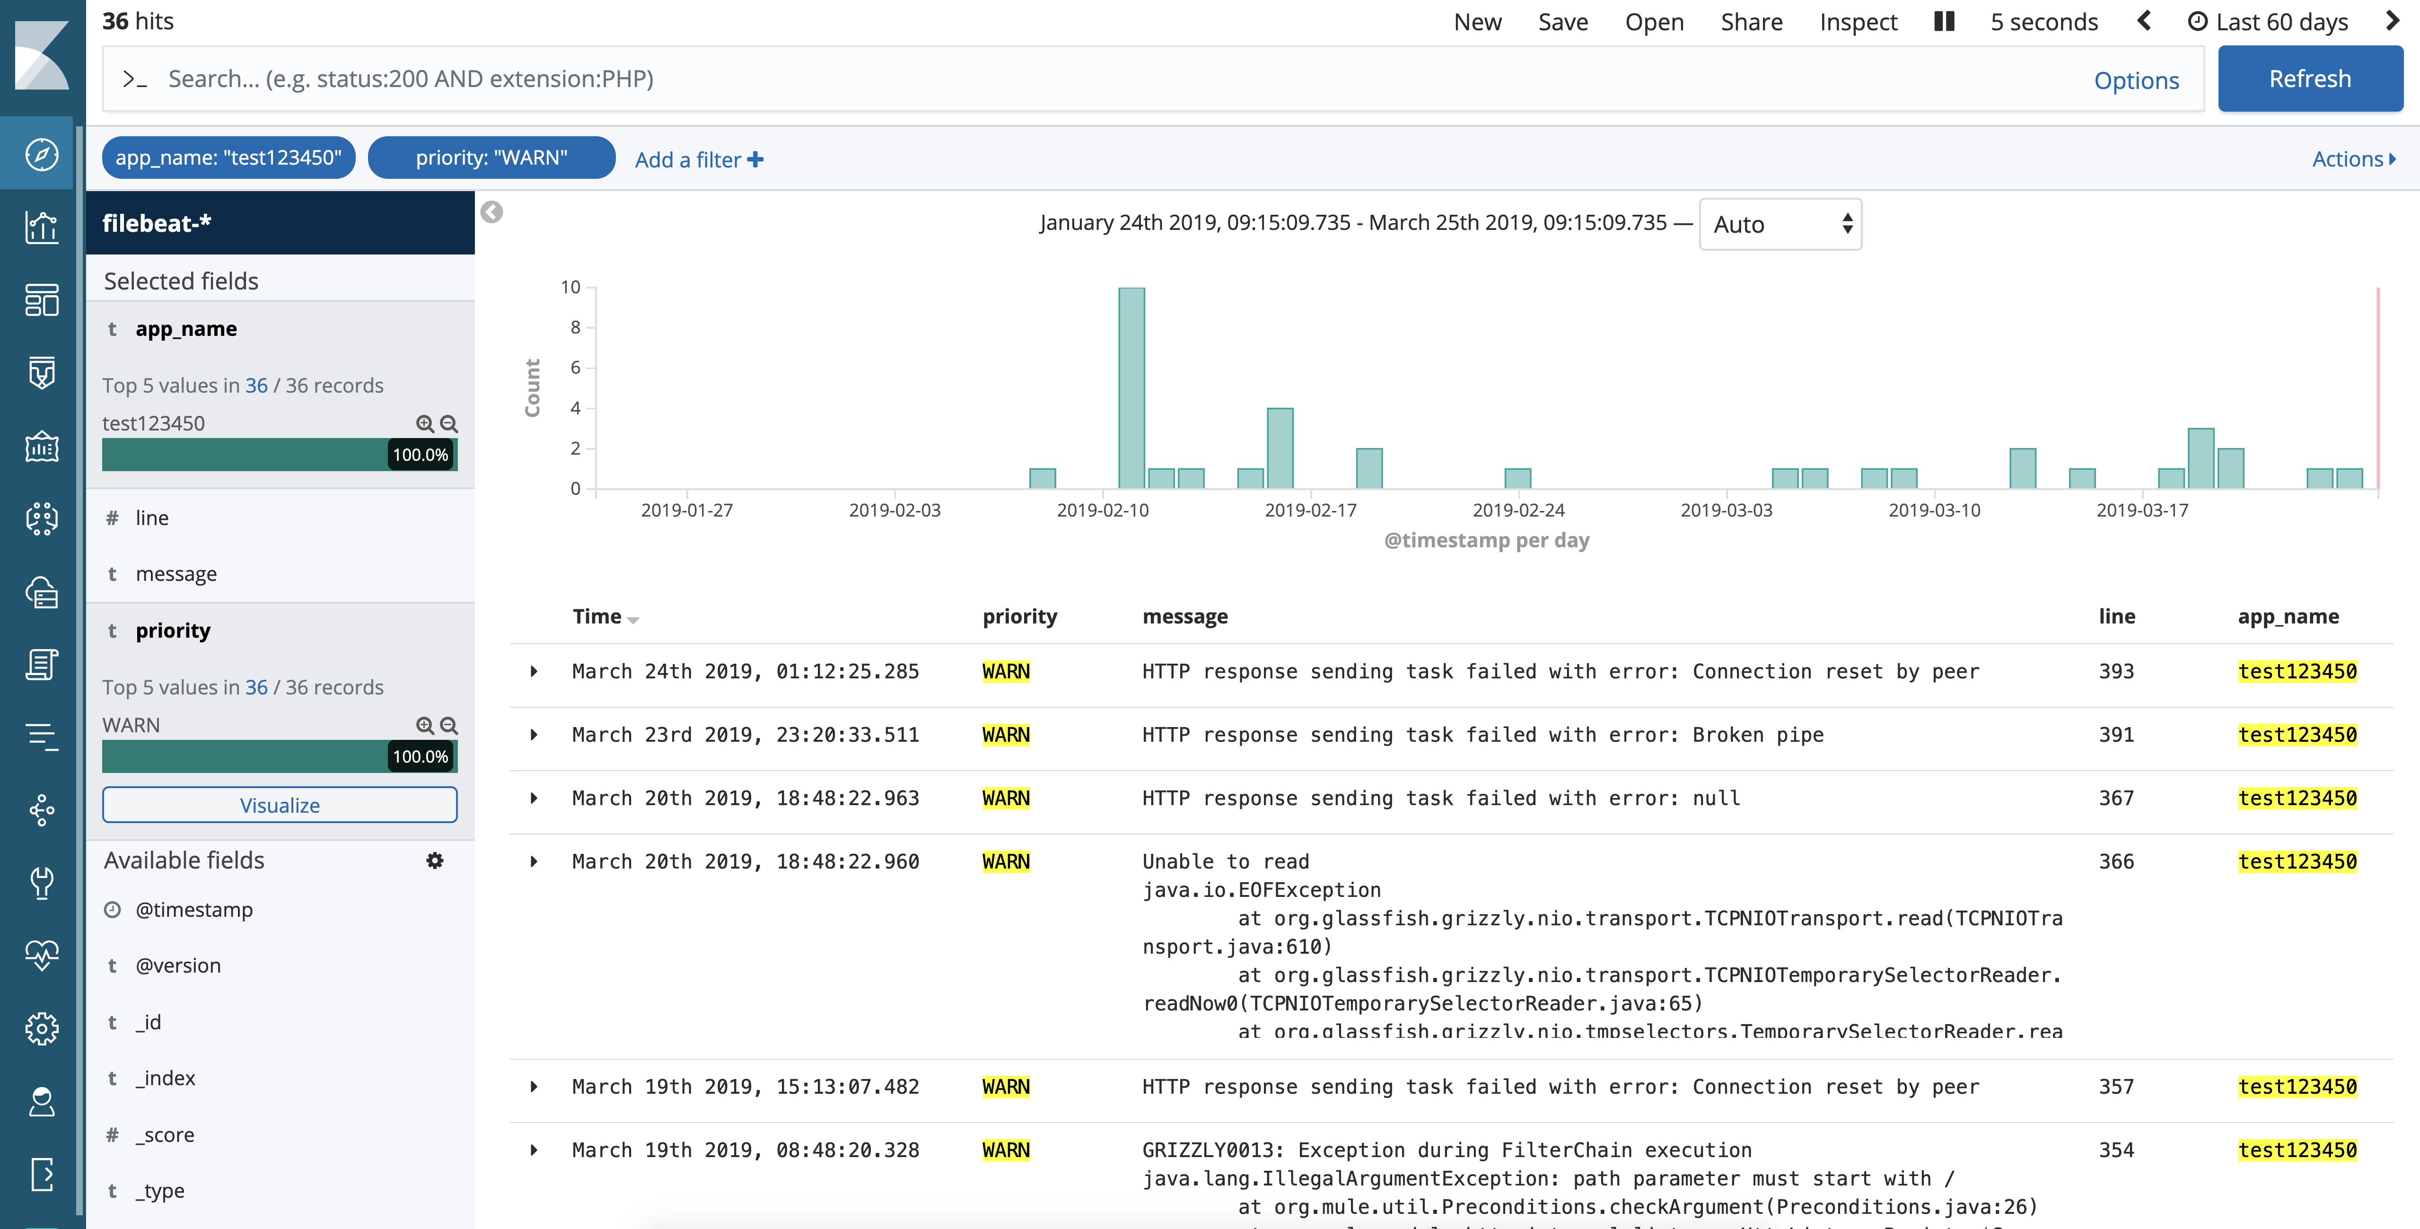
Task: Expand the March 24th 01:12:25 log row
Action: [534, 672]
